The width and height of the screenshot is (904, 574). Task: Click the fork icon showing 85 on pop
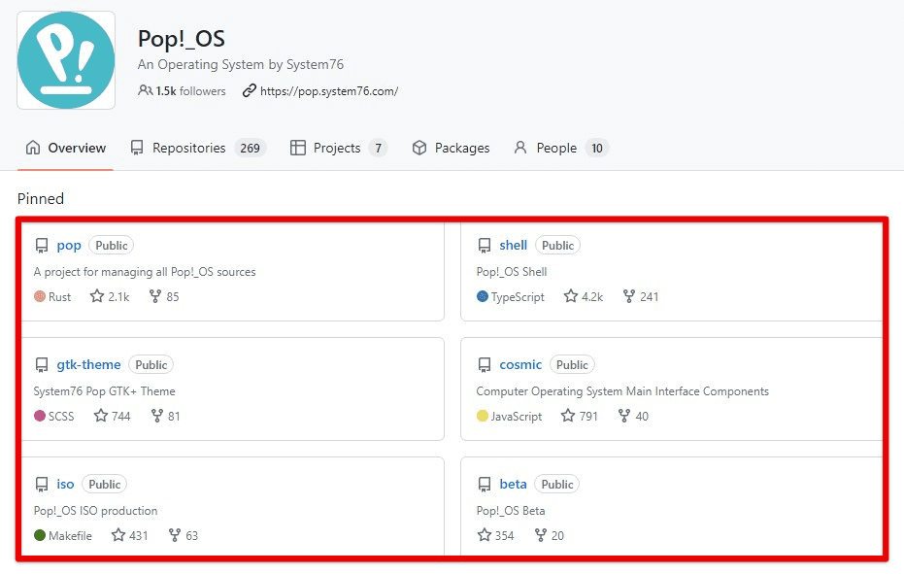pos(155,296)
